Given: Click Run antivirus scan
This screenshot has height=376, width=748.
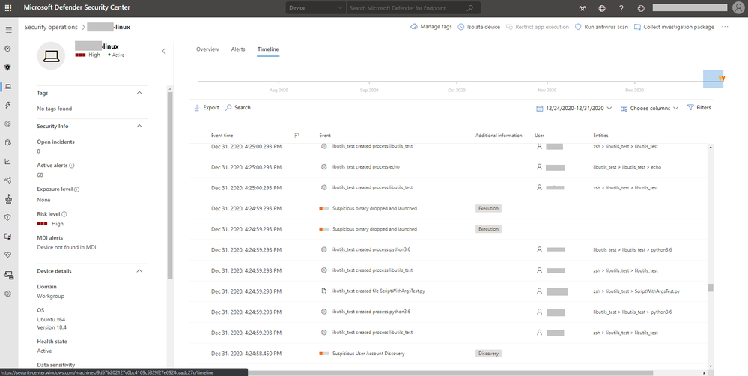Looking at the screenshot, I should 601,27.
